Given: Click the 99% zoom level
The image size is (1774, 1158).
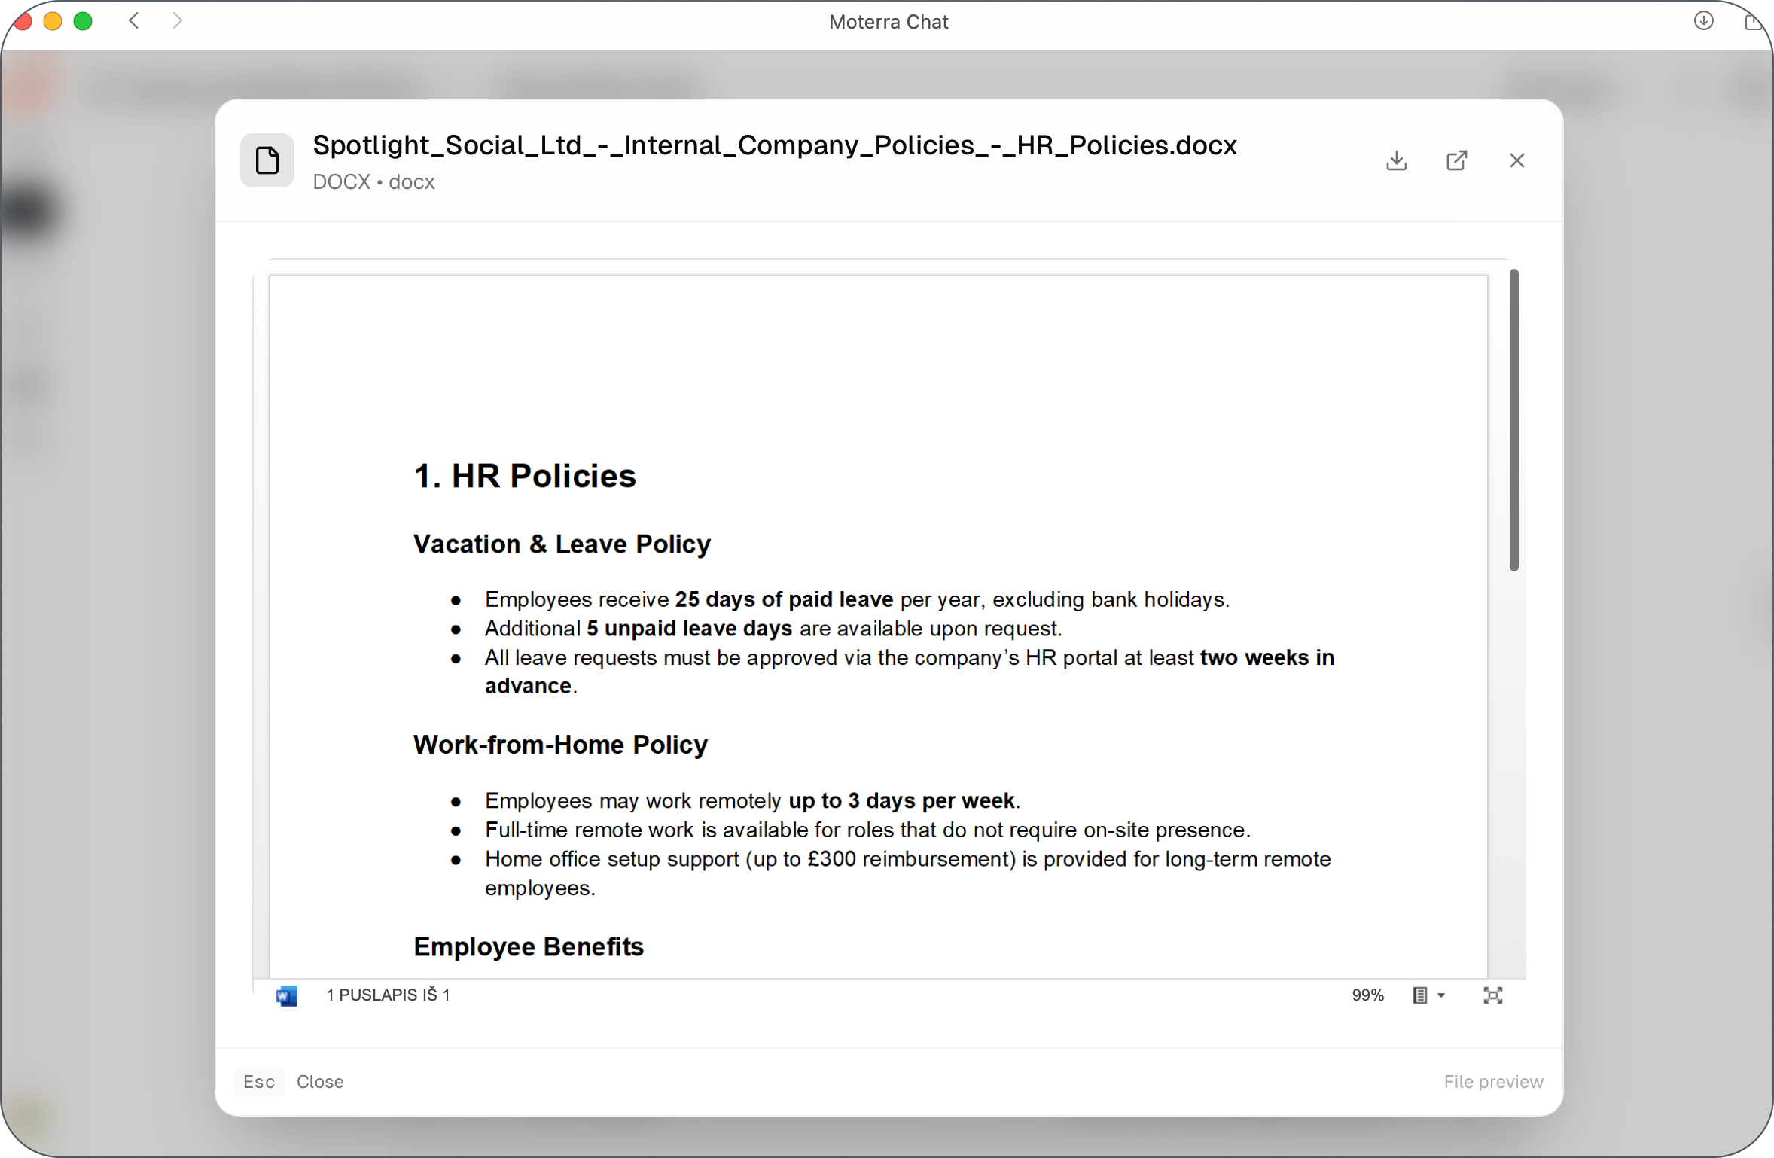Looking at the screenshot, I should pyautogui.click(x=1367, y=995).
